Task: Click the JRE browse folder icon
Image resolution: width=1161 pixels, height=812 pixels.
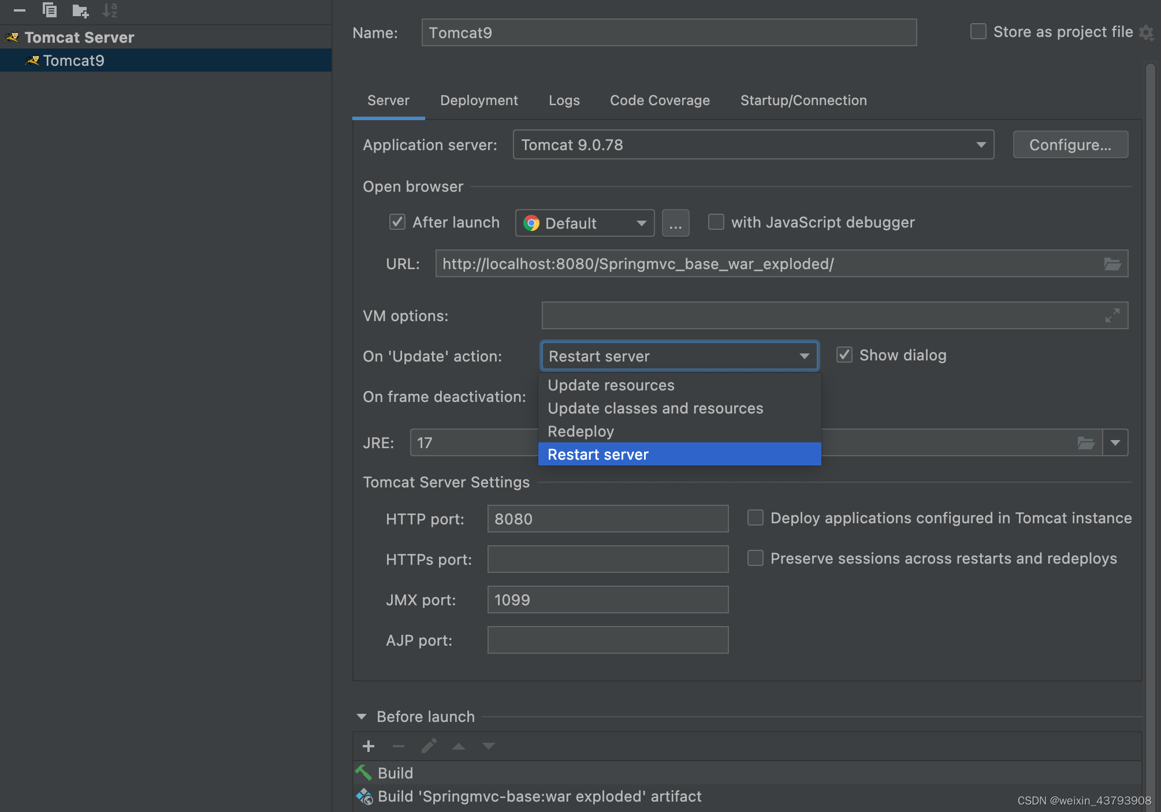Action: (x=1085, y=443)
